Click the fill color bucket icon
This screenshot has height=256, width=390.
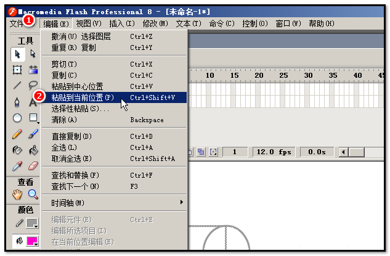19,241
